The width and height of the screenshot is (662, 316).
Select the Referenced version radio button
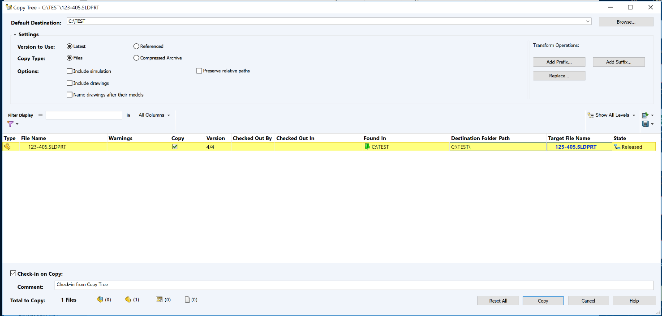click(x=136, y=46)
